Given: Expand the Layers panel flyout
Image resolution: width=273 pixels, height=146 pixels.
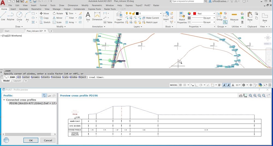Looking at the screenshot, I should (x=138, y=27).
